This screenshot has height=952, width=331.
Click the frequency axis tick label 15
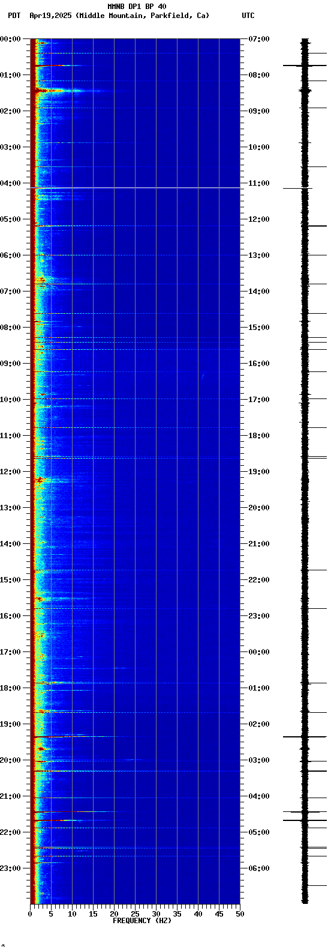[93, 914]
